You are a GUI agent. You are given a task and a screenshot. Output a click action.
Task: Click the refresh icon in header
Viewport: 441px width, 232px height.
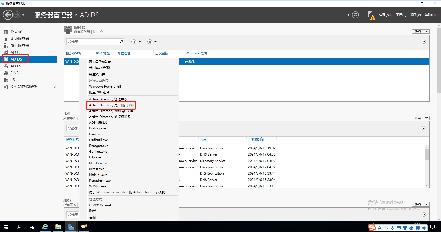355,15
